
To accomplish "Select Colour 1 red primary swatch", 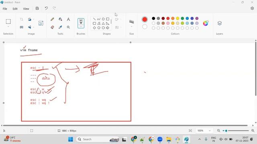I will tap(145, 20).
